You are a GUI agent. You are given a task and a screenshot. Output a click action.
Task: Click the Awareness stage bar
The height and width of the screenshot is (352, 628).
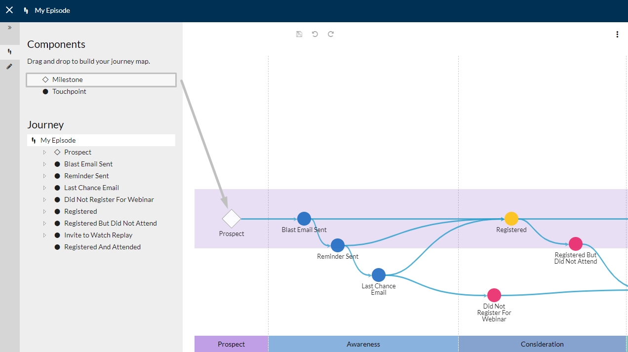tap(363, 344)
